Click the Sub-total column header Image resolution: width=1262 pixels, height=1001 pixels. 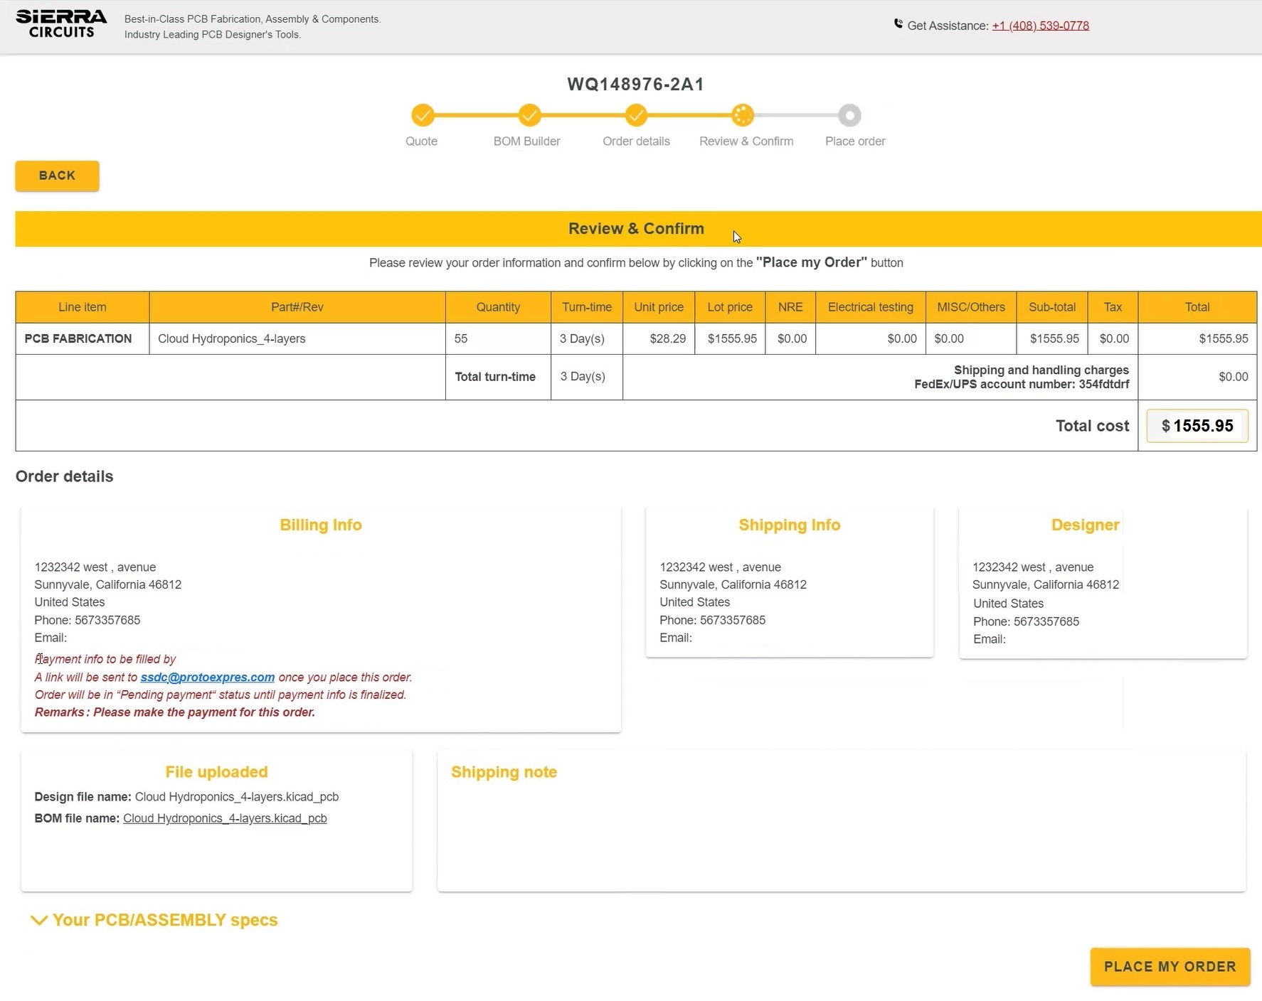1052,307
